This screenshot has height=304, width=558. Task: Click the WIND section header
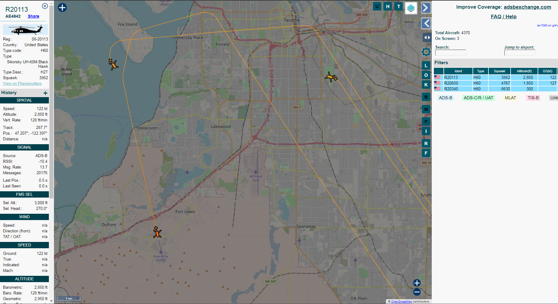click(x=24, y=217)
